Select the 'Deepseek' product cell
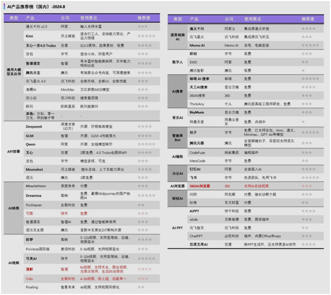 tap(34, 127)
